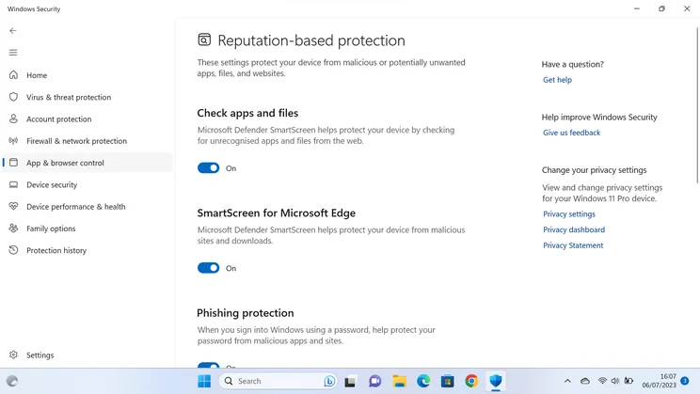The image size is (700, 394).
Task: Click the widgets icon on taskbar left
Action: pyautogui.click(x=12, y=381)
